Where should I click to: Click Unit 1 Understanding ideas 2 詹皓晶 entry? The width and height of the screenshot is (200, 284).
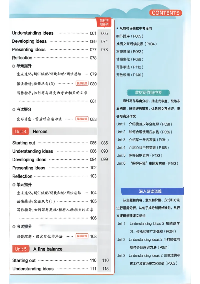148,228
